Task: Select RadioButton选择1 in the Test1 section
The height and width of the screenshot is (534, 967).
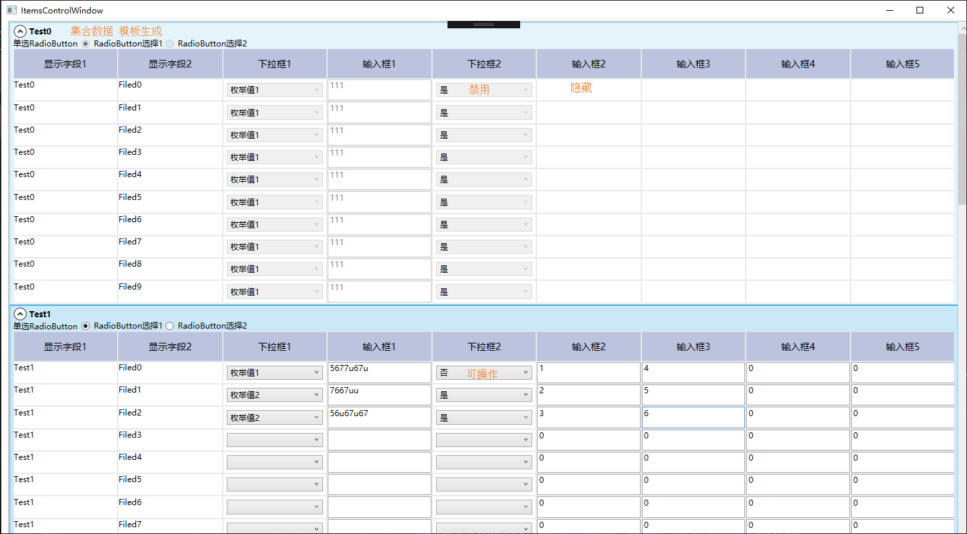Action: pyautogui.click(x=86, y=325)
